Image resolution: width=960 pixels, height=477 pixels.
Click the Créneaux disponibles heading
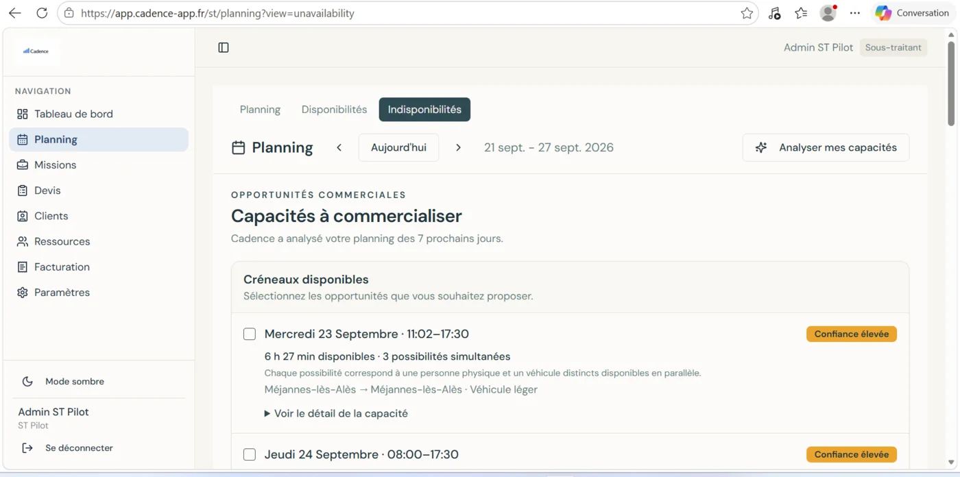(306, 280)
